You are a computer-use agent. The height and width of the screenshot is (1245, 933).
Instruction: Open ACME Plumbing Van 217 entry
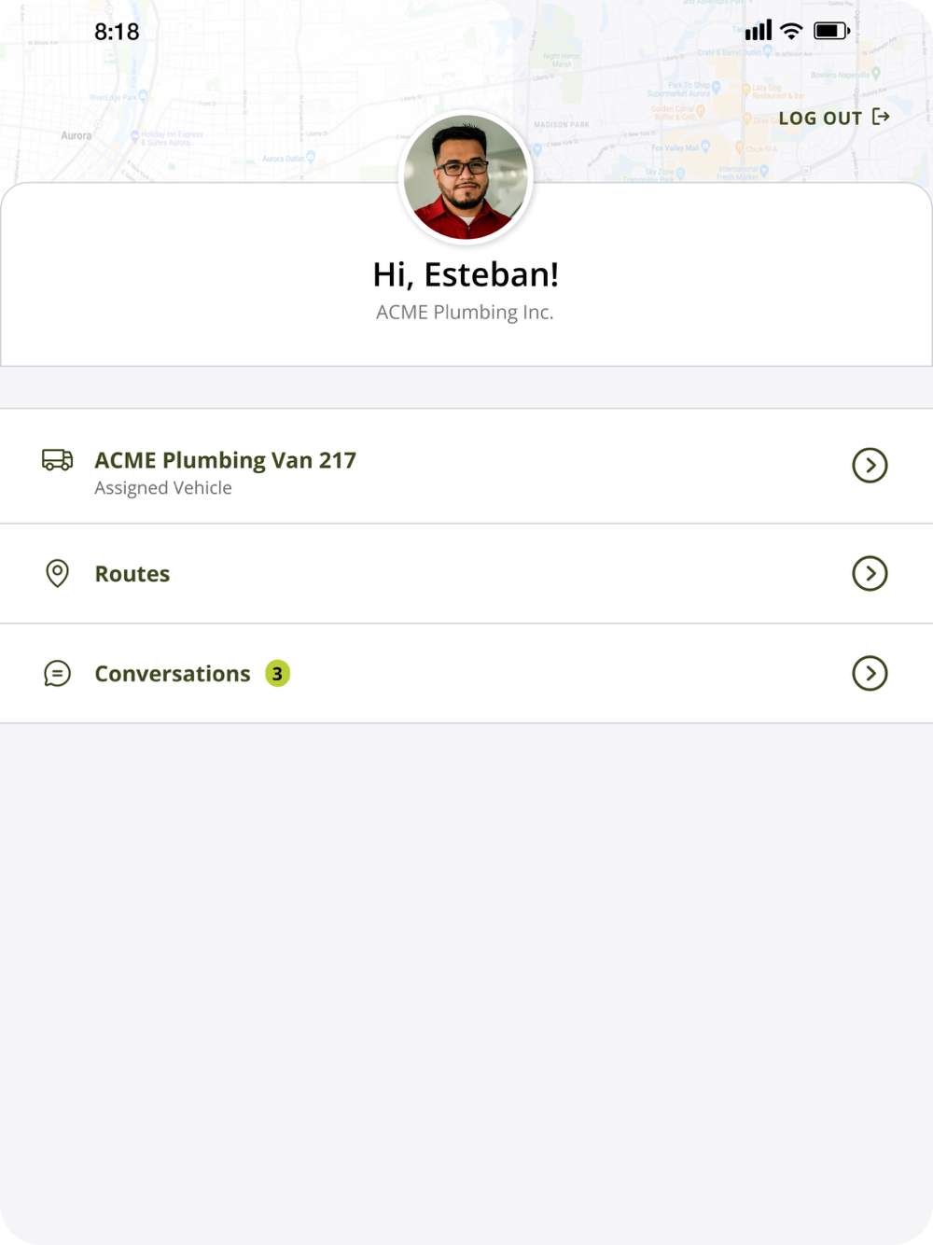tap(466, 466)
